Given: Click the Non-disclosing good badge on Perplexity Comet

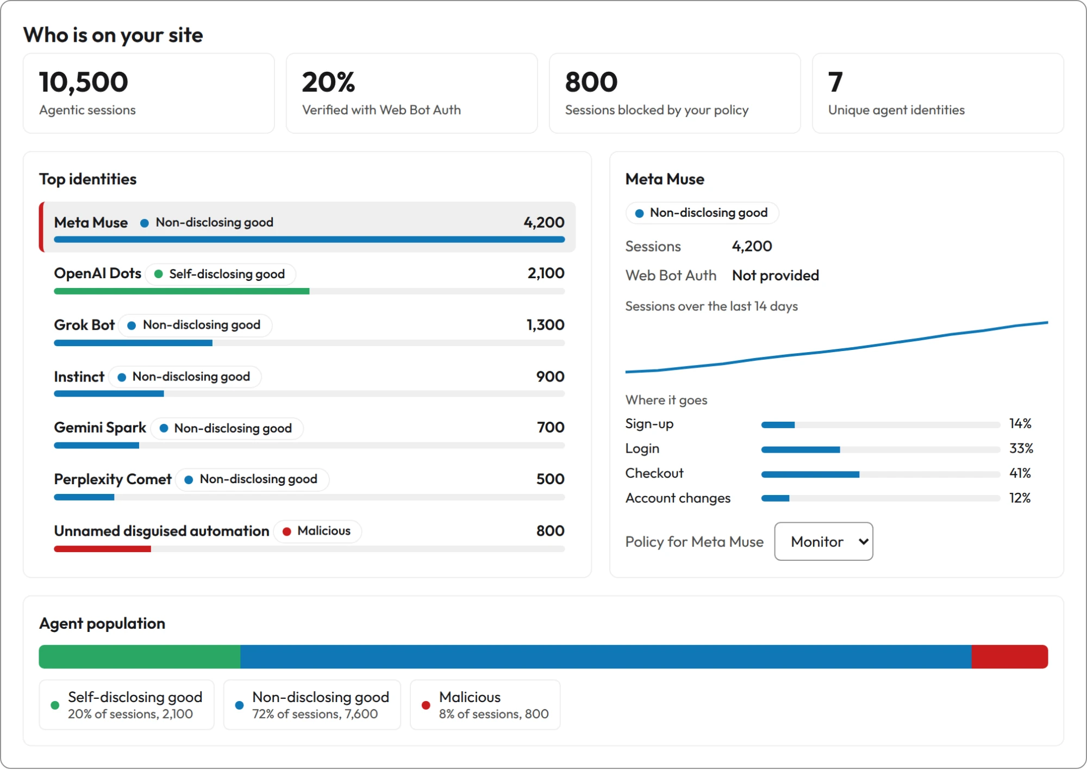Looking at the screenshot, I should pos(252,479).
